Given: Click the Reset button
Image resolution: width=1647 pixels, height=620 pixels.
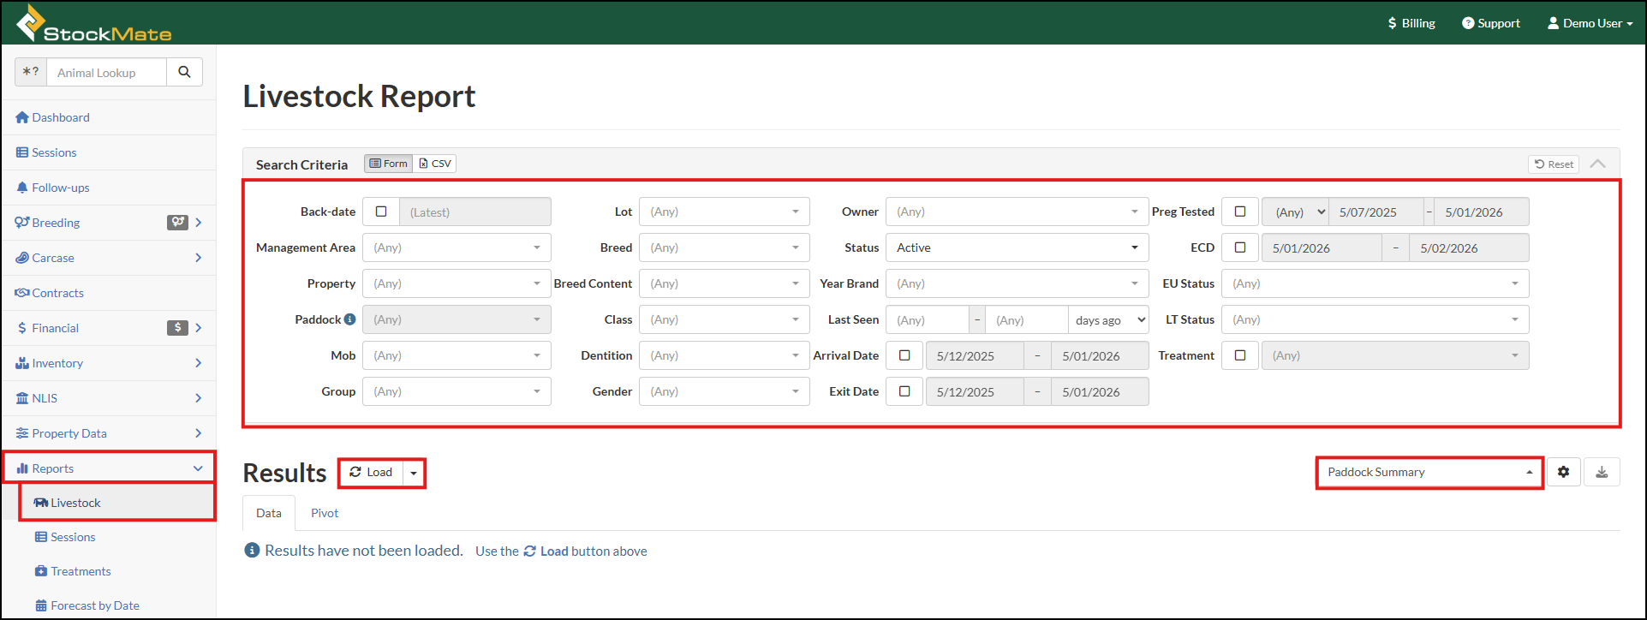Looking at the screenshot, I should (1553, 164).
